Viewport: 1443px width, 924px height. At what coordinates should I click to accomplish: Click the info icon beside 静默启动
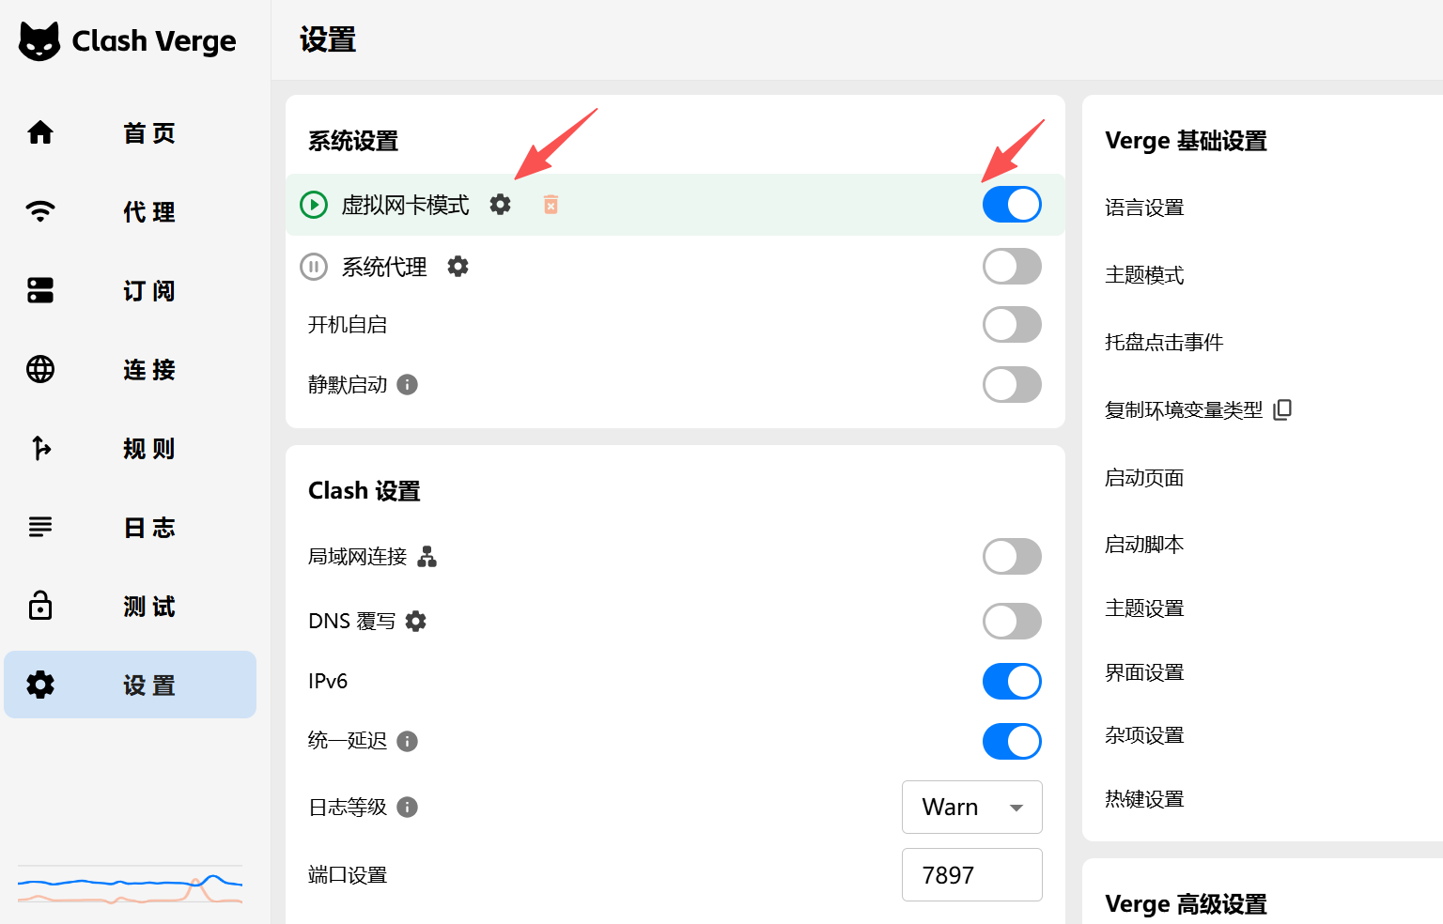coord(407,385)
